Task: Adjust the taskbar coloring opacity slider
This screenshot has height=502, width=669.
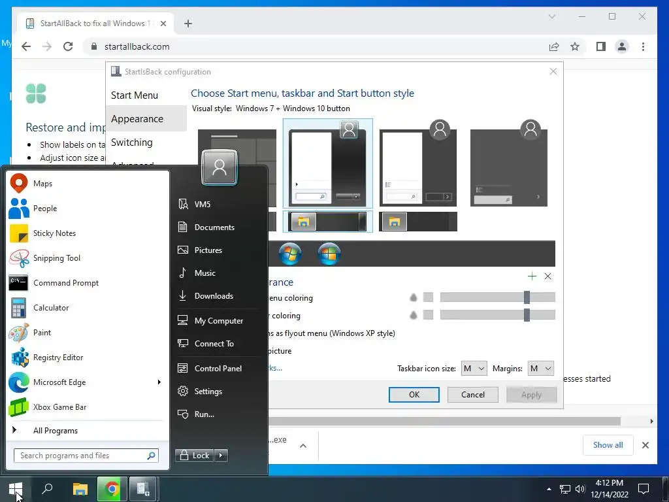Action: [497, 315]
